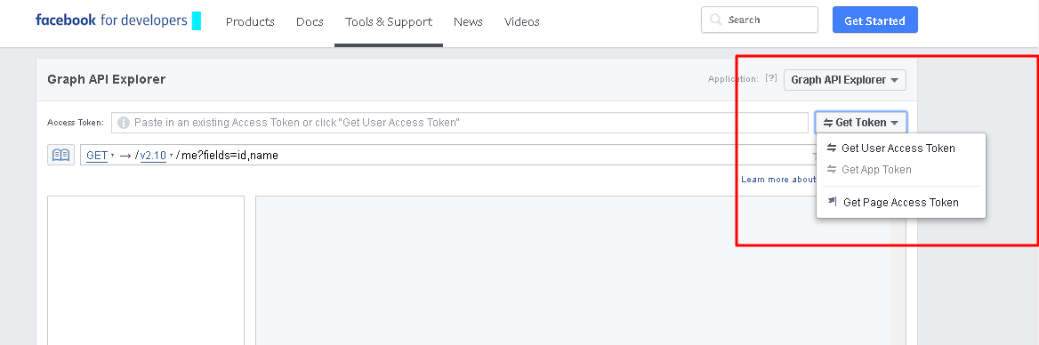Image resolution: width=1039 pixels, height=345 pixels.
Task: Click the info icon in Access Token field
Action: (x=124, y=123)
